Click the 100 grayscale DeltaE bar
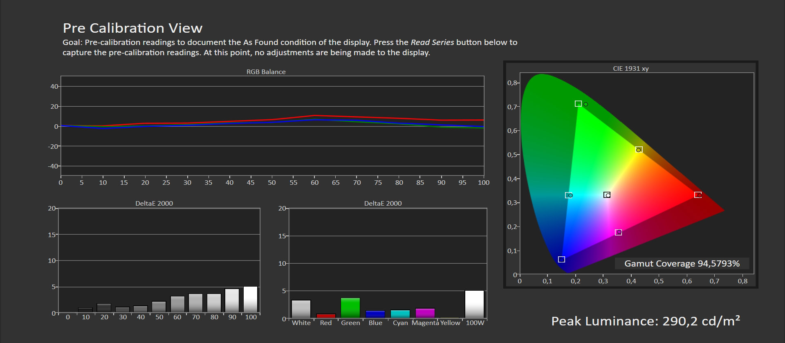Screen dimensions: 785x343 coord(251,300)
